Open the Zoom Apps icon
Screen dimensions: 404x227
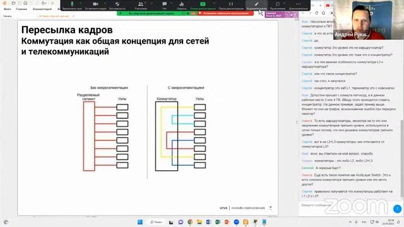[x=278, y=4]
